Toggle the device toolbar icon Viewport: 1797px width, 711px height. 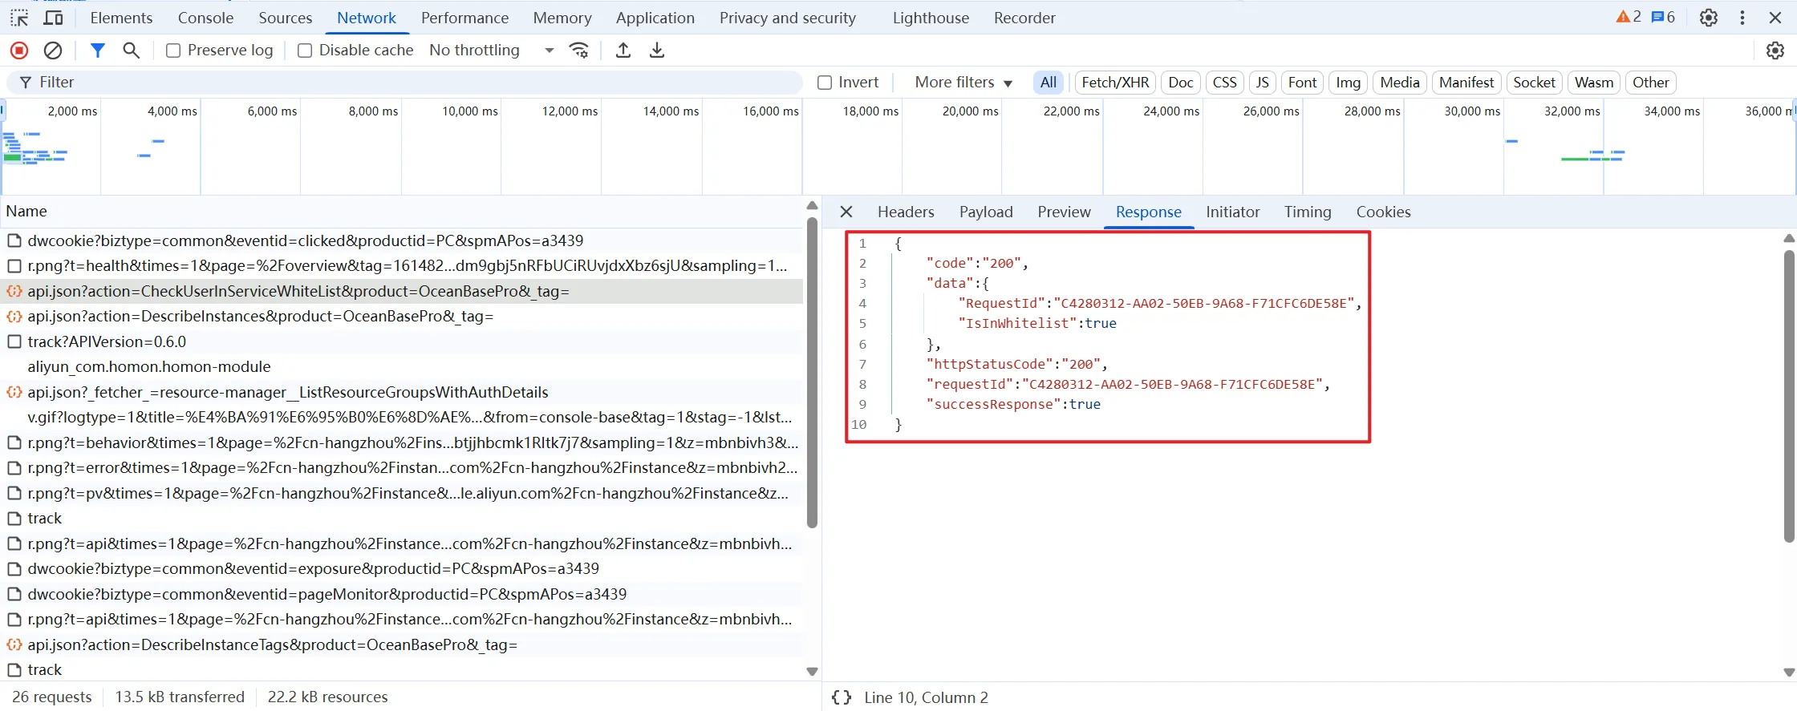tap(54, 18)
